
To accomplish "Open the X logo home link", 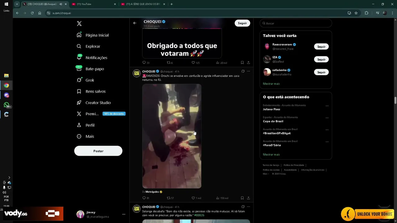I will click(79, 24).
